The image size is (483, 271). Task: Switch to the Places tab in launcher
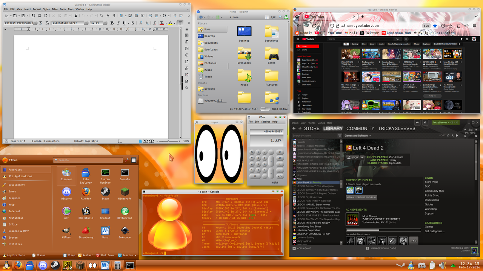[38, 255]
